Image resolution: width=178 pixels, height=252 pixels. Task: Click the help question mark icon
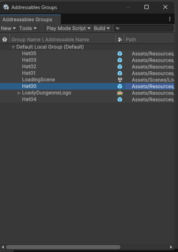[x=4, y=39]
